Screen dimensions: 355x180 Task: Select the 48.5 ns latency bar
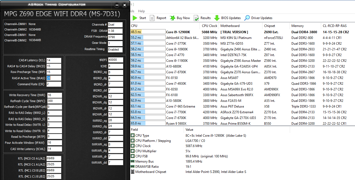tap(148, 32)
